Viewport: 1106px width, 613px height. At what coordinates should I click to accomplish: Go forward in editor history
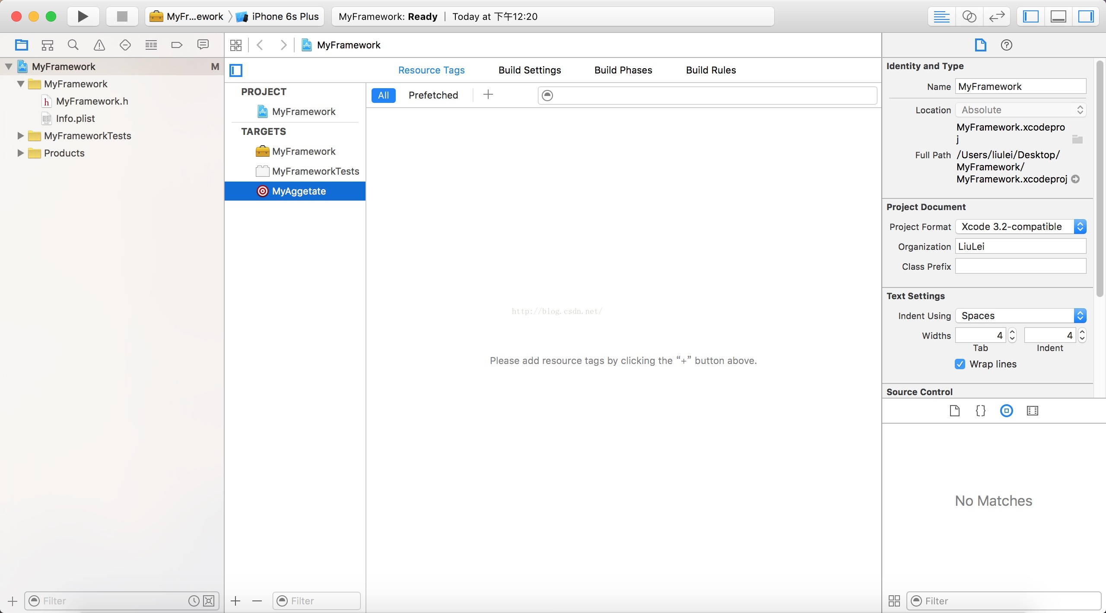[x=283, y=45]
